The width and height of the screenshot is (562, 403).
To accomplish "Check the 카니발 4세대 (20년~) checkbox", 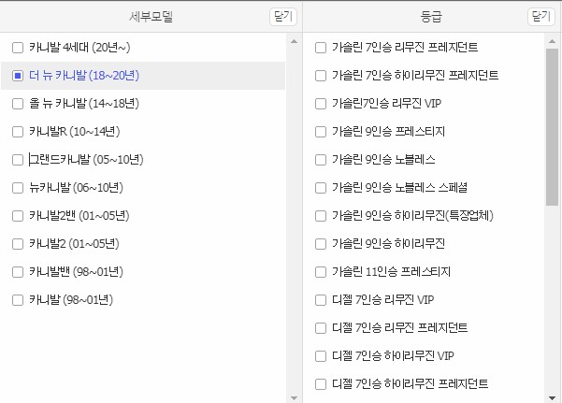I will tap(18, 48).
